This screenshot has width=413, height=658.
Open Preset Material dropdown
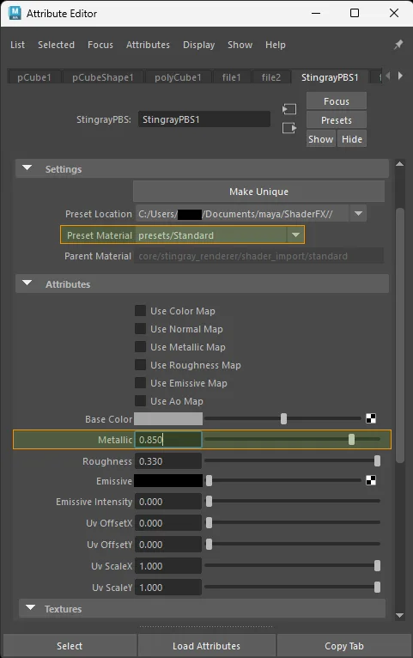point(295,235)
